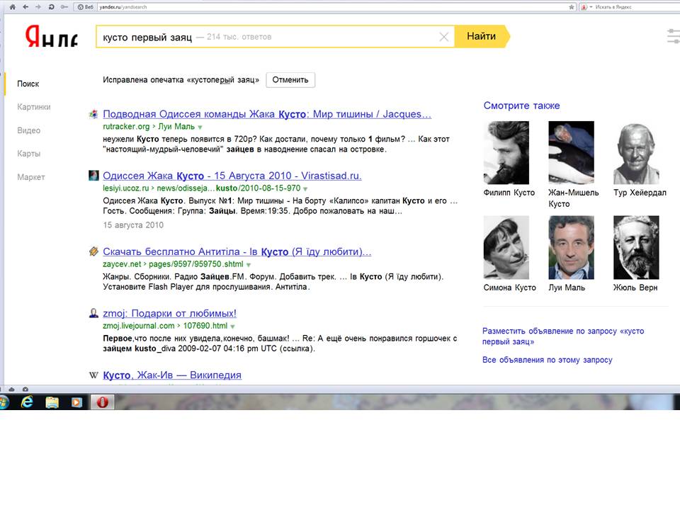
Task: Click the Opera icon in the taskbar
Action: pyautogui.click(x=101, y=402)
